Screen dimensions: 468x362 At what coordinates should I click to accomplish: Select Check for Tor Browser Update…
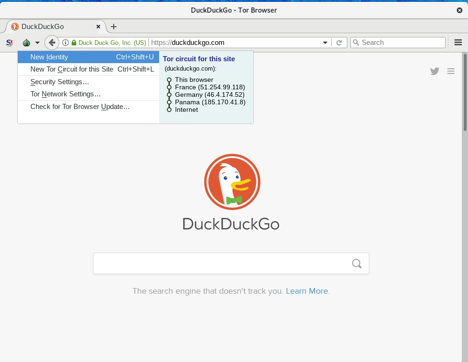click(88, 107)
